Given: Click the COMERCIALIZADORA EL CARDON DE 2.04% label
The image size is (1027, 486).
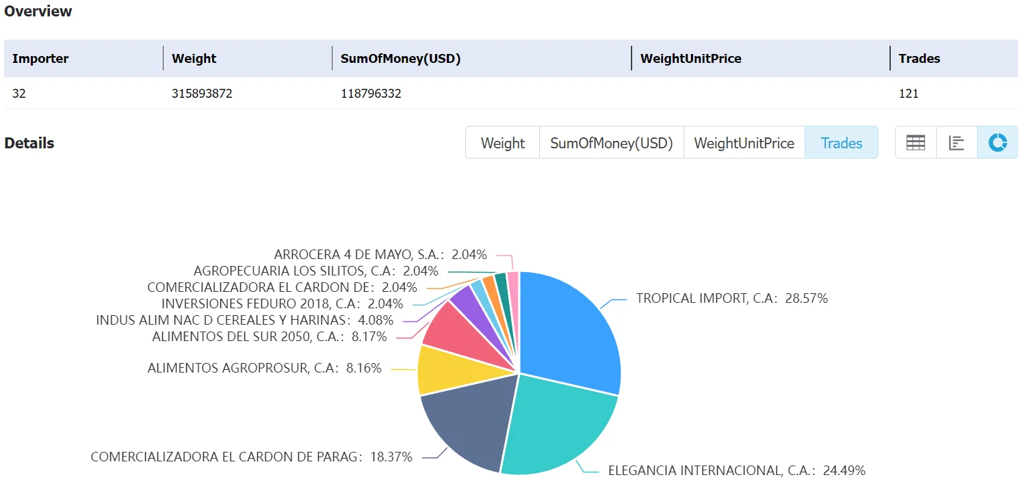Looking at the screenshot, I should click(282, 287).
